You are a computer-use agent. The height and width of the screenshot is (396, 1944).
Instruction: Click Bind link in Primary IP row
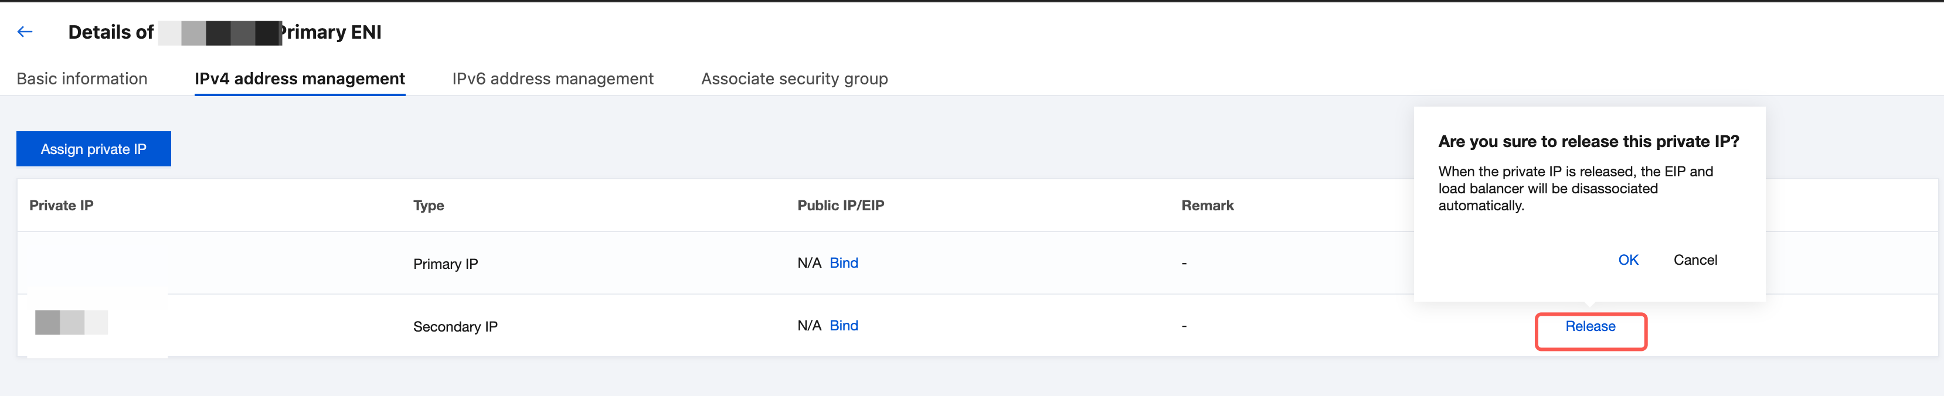pos(843,263)
